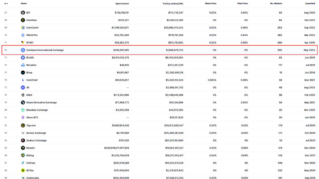
Task: Sort table by Launched column header
Action: click(310, 4)
